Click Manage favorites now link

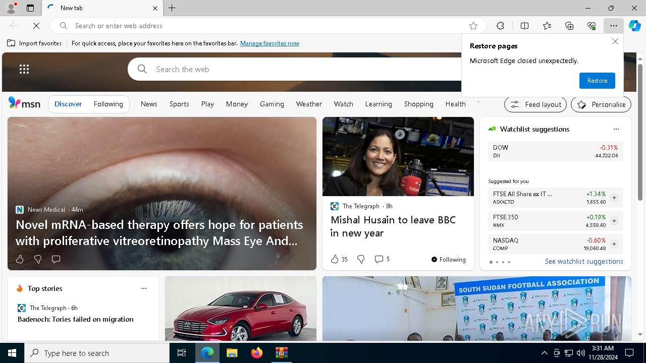(270, 43)
